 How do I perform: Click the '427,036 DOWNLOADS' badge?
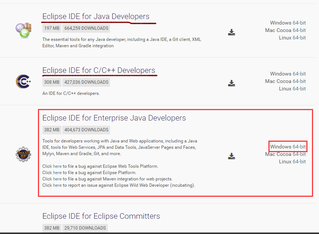point(86,82)
